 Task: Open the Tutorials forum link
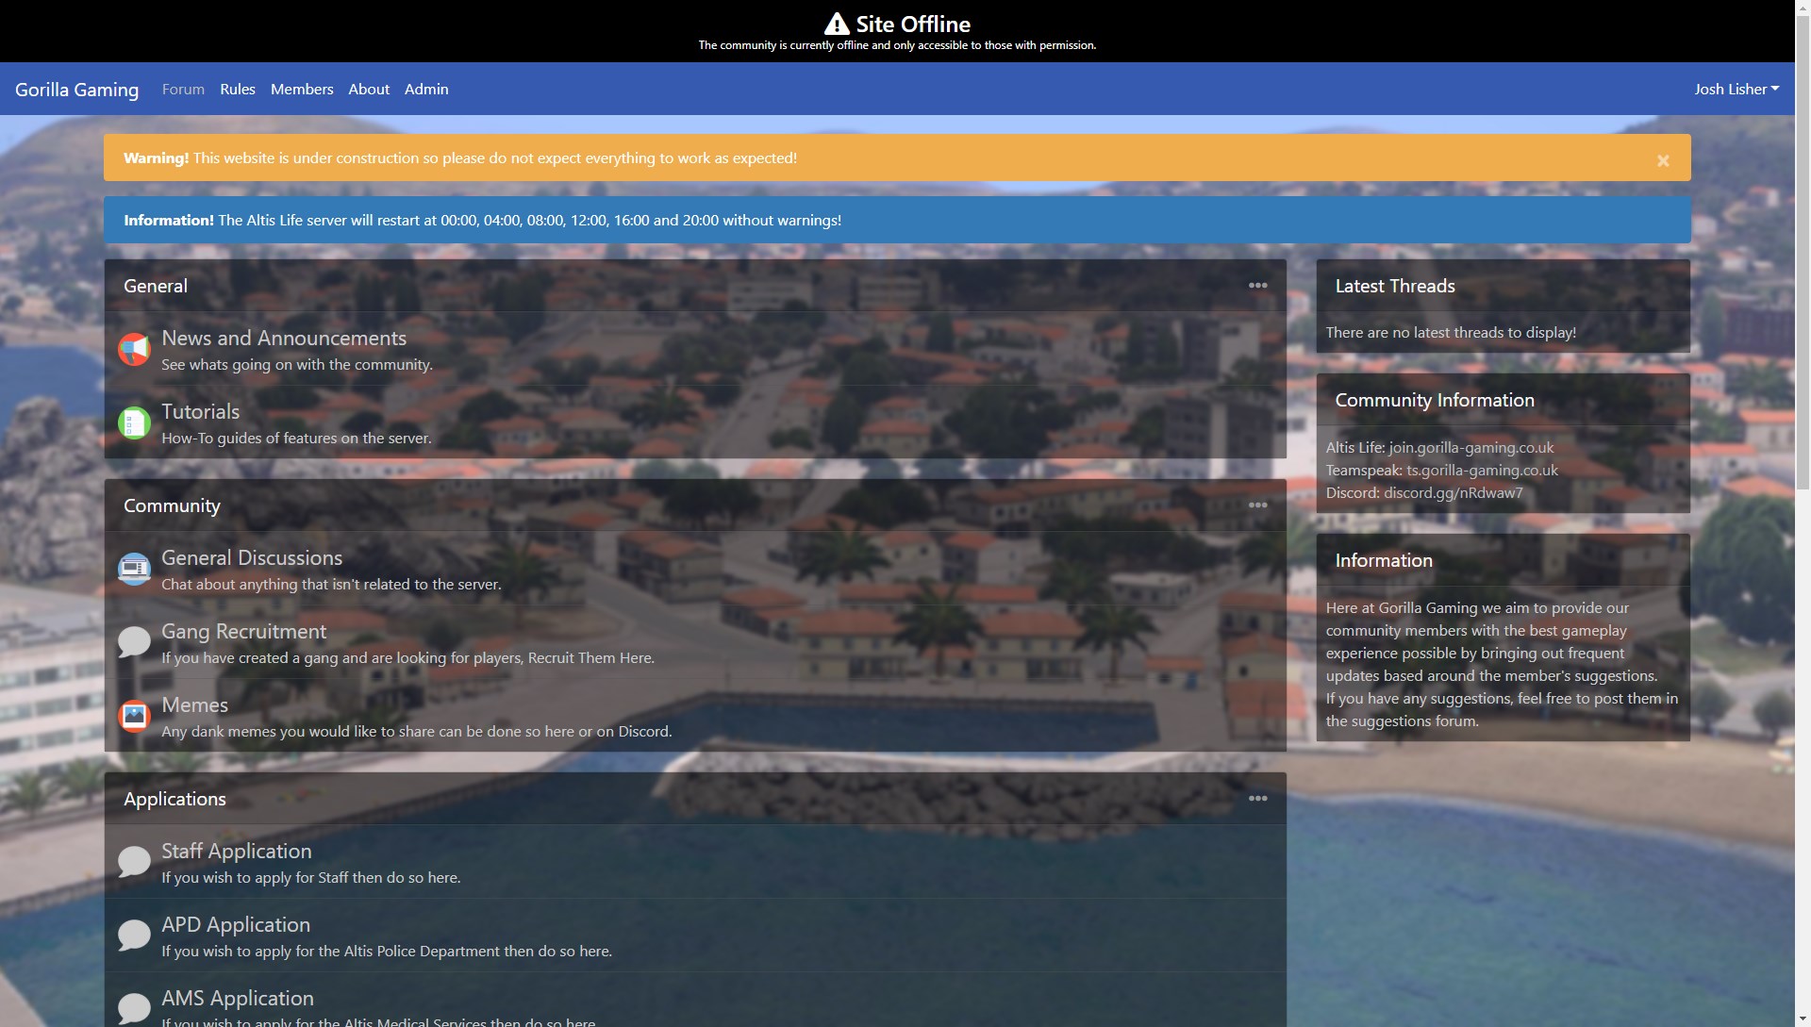(200, 412)
